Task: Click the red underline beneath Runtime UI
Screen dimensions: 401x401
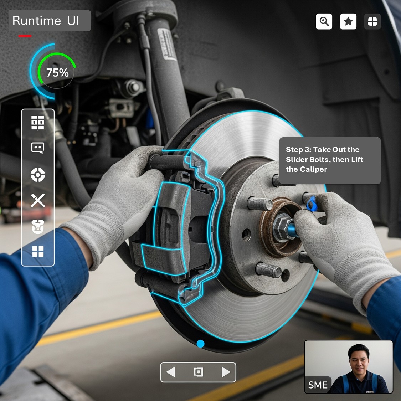Action: pyautogui.click(x=25, y=36)
